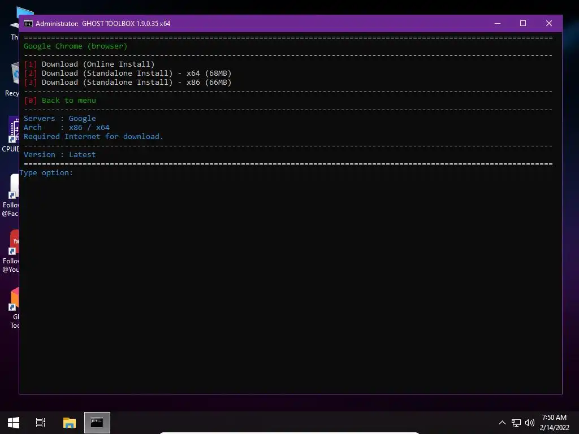
Task: Select the Ghost Toolbox desktop shortcut
Action: coord(14,308)
